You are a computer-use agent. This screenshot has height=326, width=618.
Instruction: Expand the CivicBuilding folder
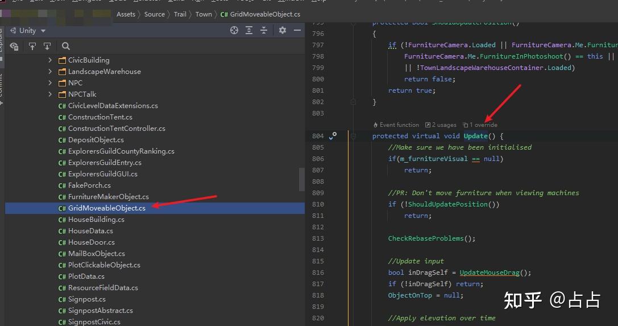click(x=50, y=60)
